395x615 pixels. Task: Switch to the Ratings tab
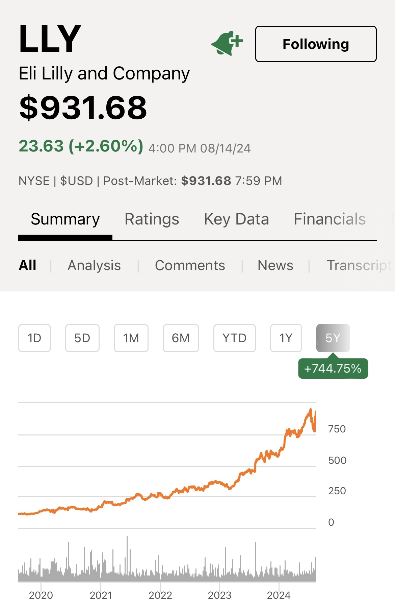[152, 219]
